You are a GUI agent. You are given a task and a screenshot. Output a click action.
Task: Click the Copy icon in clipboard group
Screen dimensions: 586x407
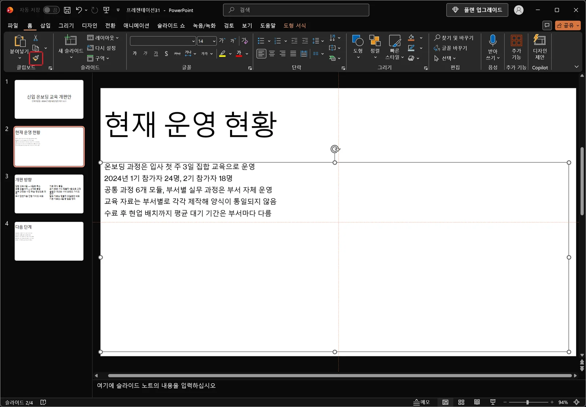[36, 48]
